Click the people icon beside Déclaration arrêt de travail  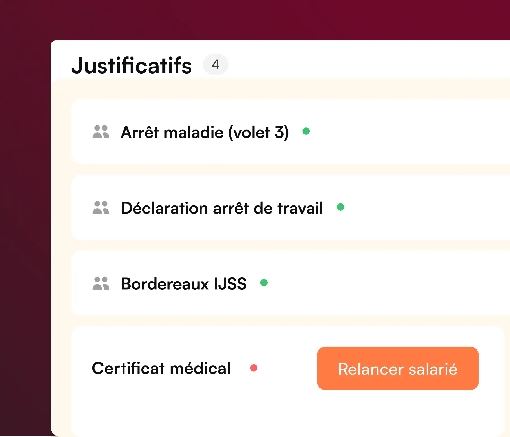pos(101,207)
